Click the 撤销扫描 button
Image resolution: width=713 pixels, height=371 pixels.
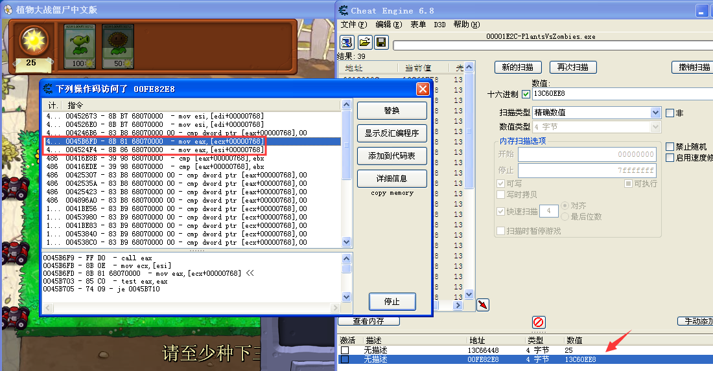[692, 67]
